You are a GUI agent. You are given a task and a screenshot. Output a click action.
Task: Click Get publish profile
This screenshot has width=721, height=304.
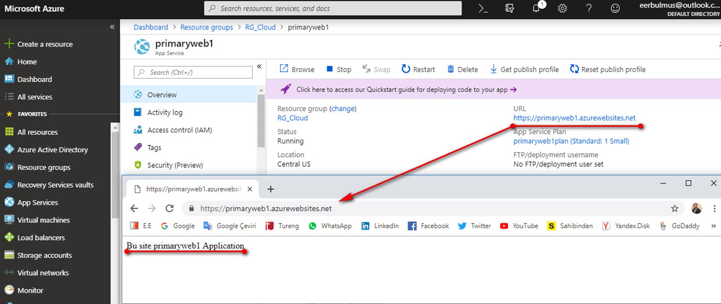524,69
